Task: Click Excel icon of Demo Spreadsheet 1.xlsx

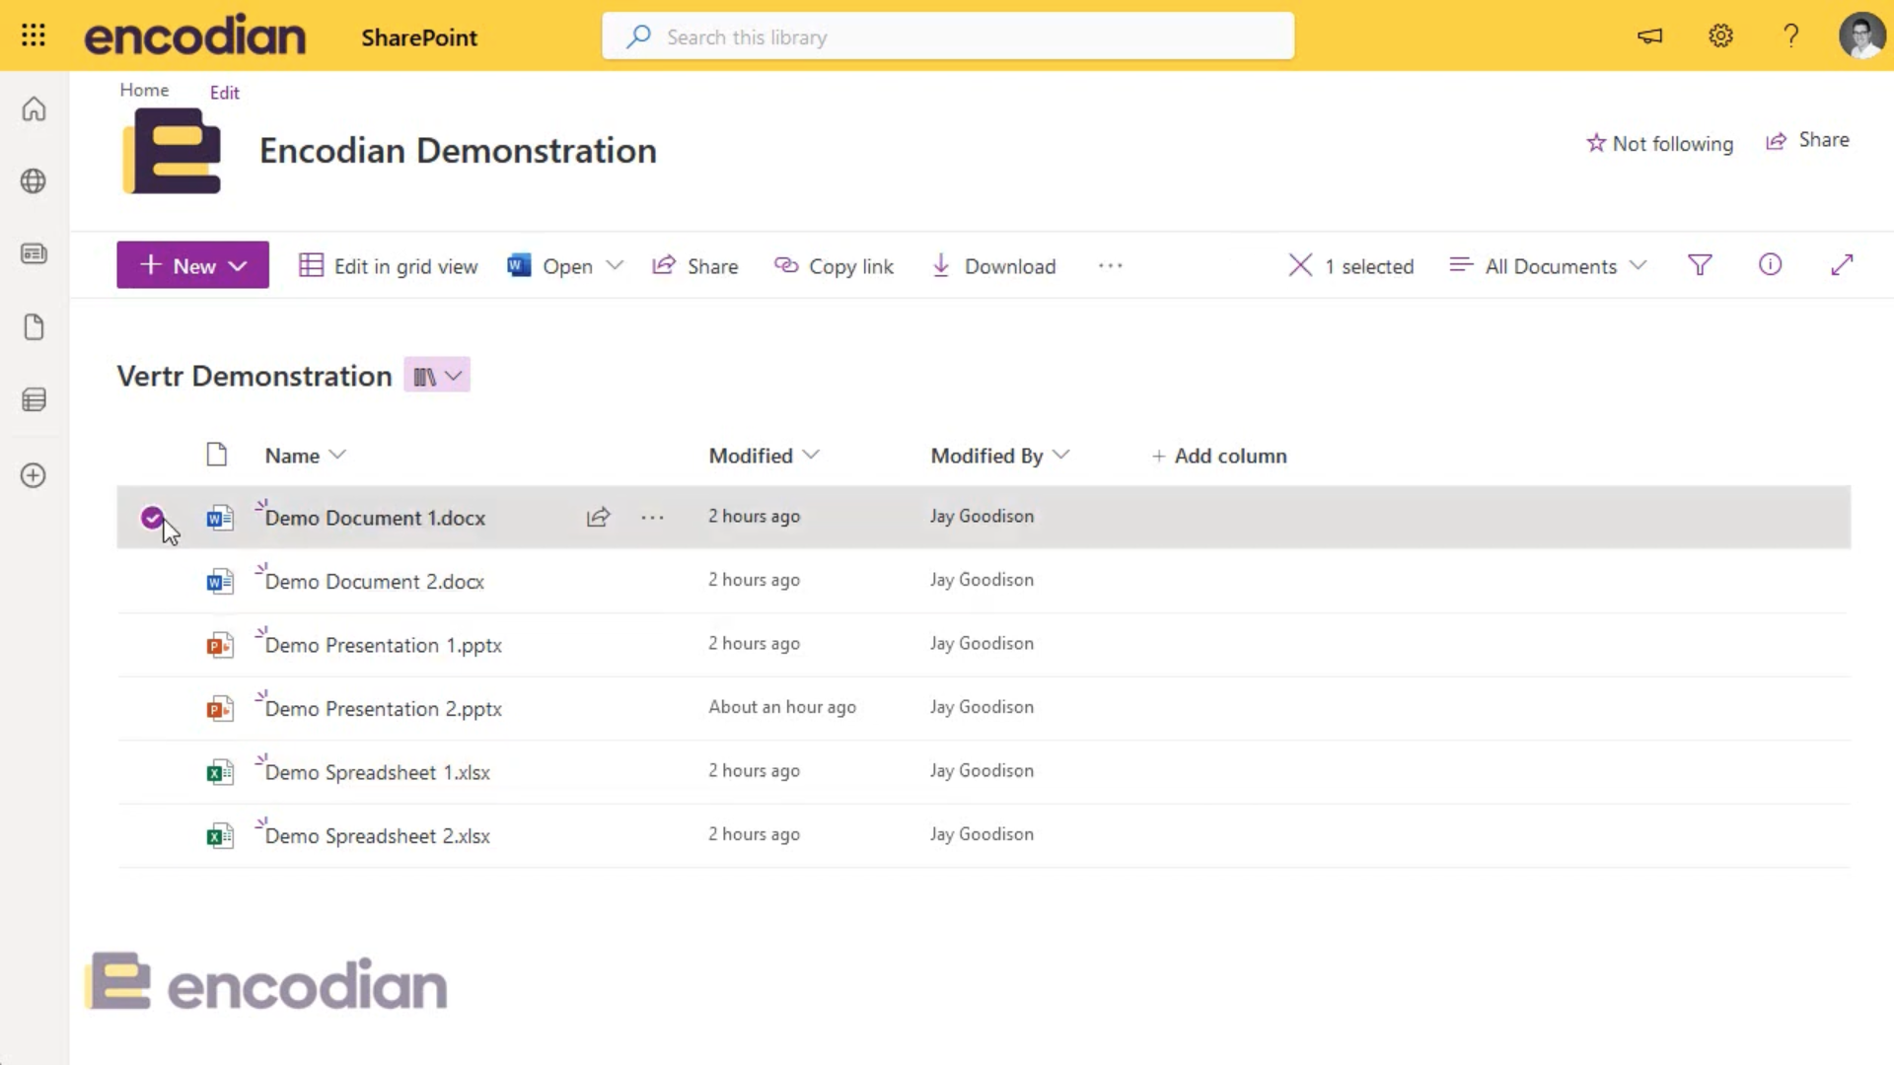Action: click(x=220, y=772)
